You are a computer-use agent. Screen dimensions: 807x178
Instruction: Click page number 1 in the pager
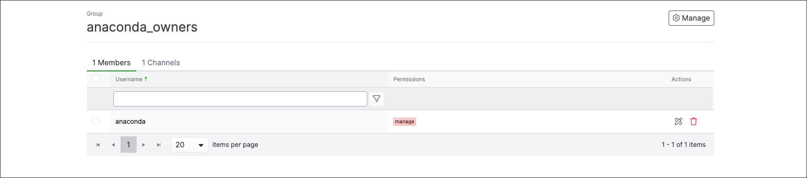129,145
